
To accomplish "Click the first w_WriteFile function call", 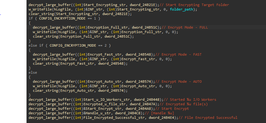I will tap(40, 10).
